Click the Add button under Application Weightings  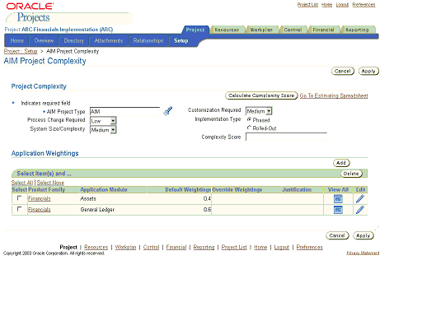[341, 163]
